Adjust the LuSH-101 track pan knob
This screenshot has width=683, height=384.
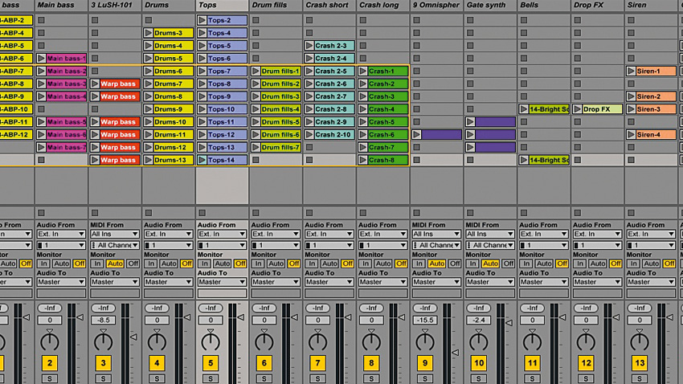pyautogui.click(x=103, y=341)
